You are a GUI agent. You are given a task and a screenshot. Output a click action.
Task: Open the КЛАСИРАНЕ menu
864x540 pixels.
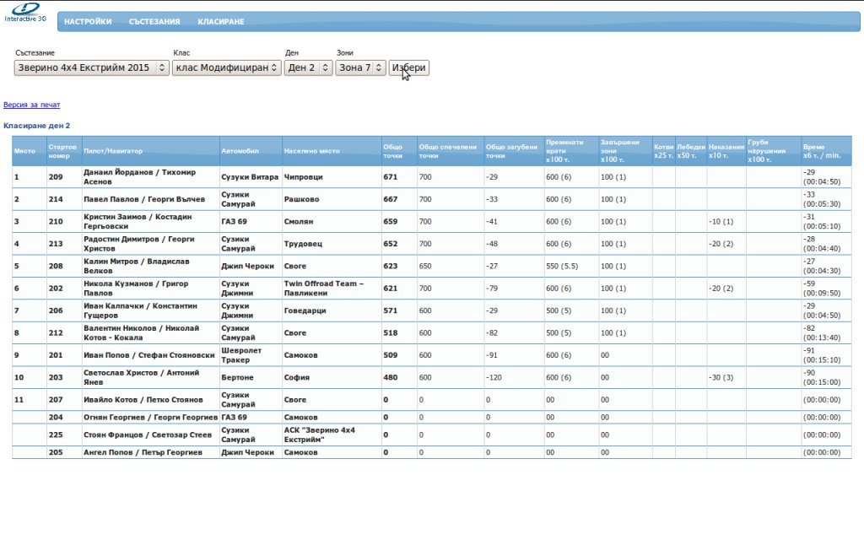click(221, 22)
